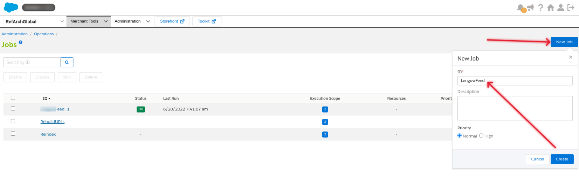Open the Reindex job link
579x180 pixels.
tap(48, 134)
